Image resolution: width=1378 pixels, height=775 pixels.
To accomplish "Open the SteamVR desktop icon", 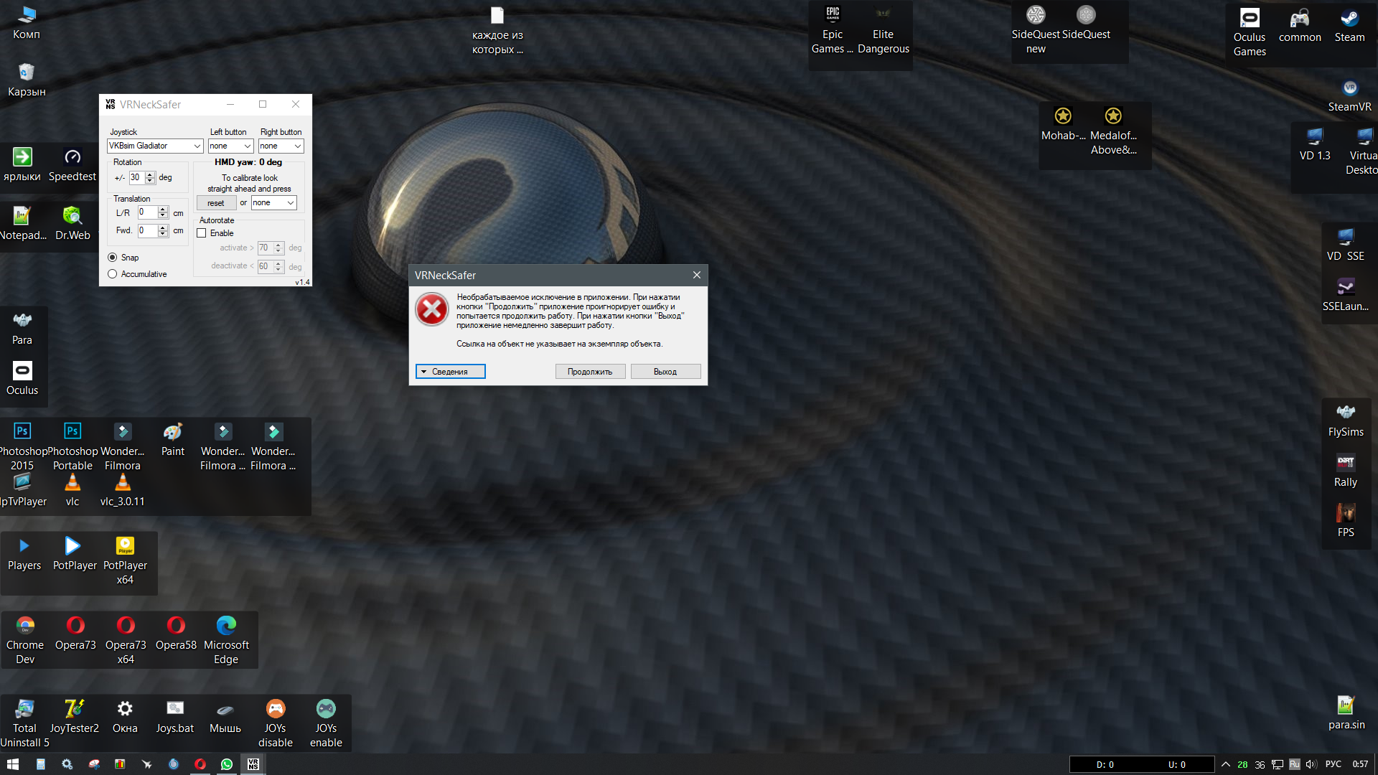I will [1349, 95].
